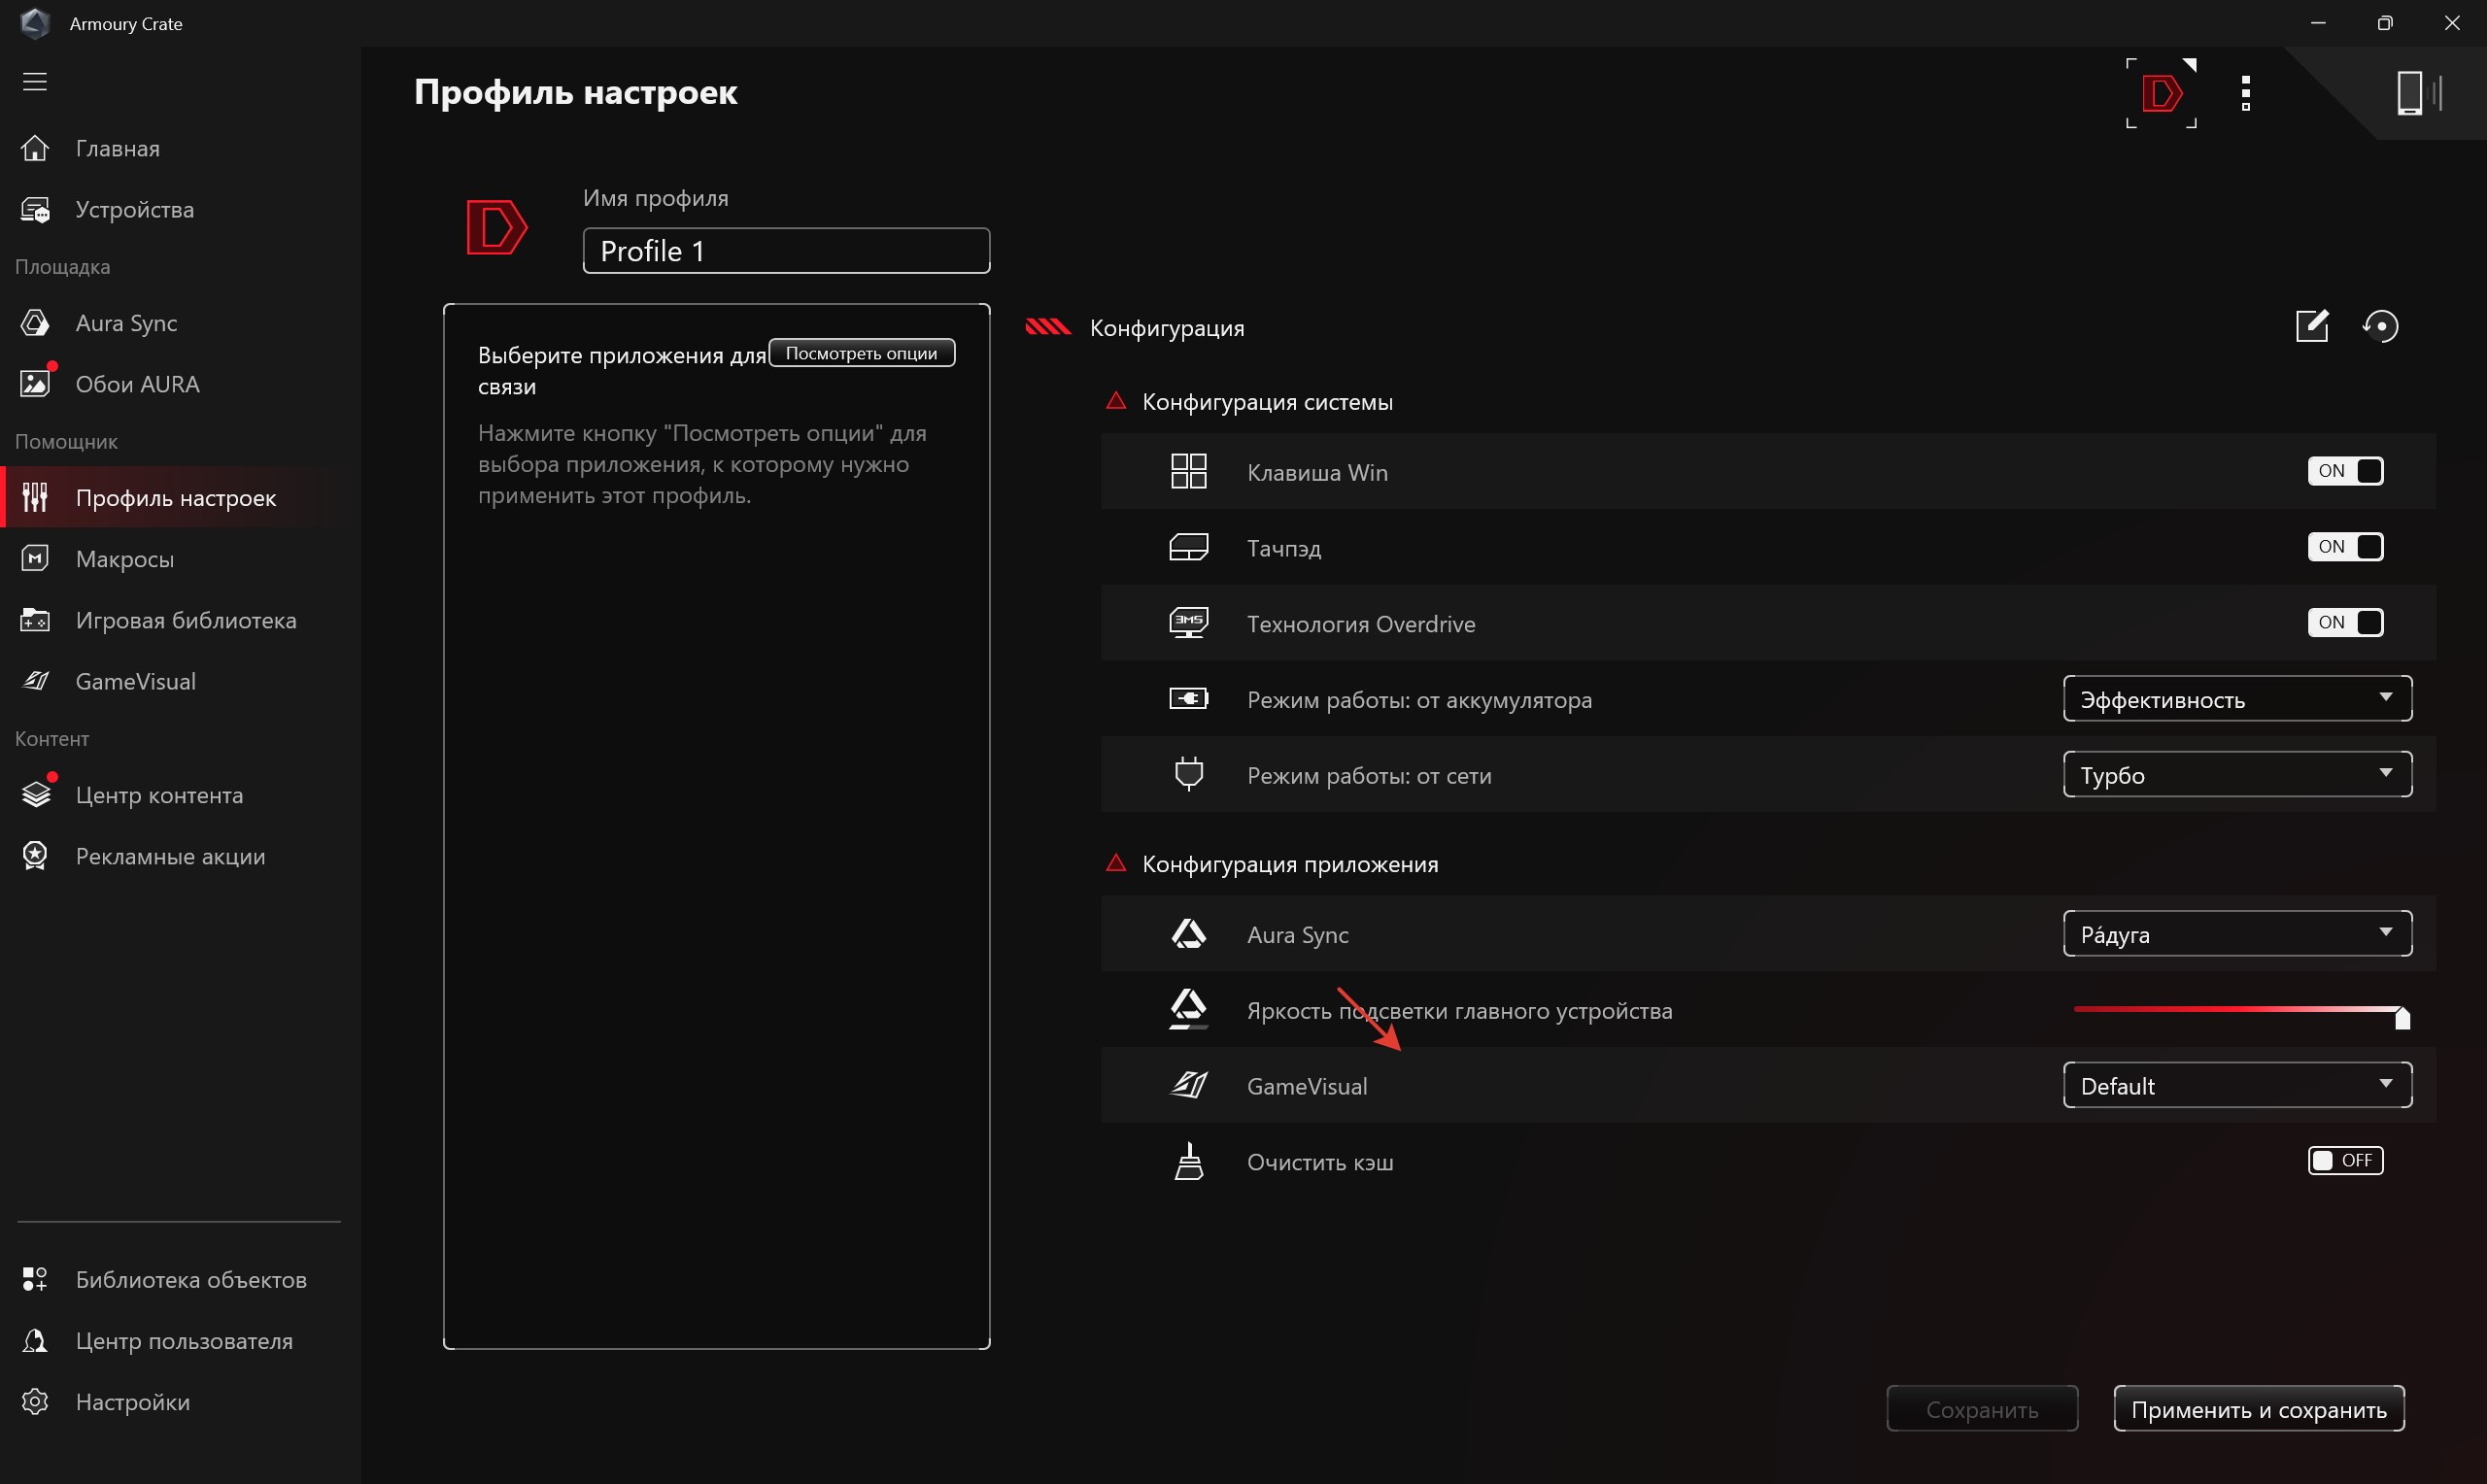2487x1484 pixels.
Task: Click the Profile 1 name field
Action: click(786, 251)
